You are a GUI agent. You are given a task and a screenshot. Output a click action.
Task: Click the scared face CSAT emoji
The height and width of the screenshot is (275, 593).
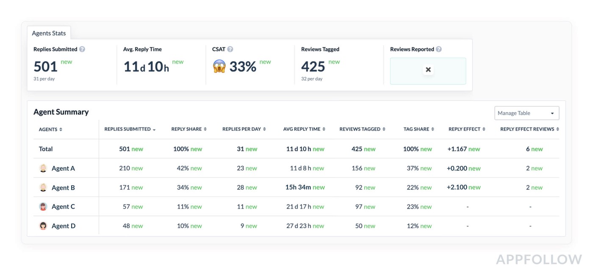219,66
